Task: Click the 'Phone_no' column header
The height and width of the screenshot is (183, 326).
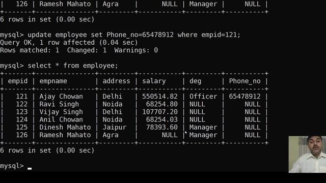Action: [x=244, y=81]
